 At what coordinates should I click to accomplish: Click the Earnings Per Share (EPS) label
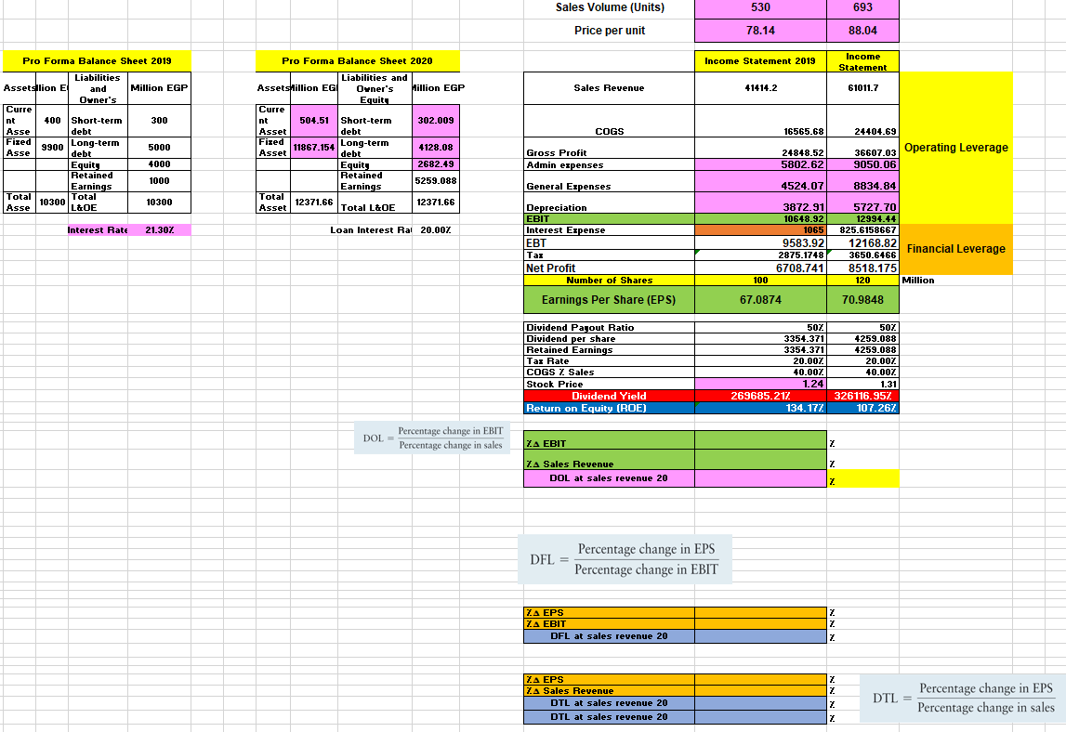pos(609,300)
